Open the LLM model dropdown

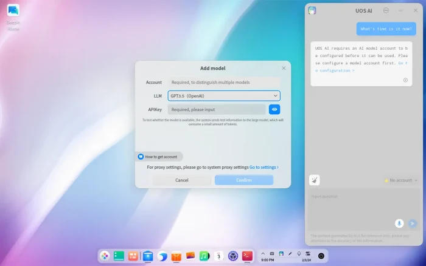click(x=223, y=96)
